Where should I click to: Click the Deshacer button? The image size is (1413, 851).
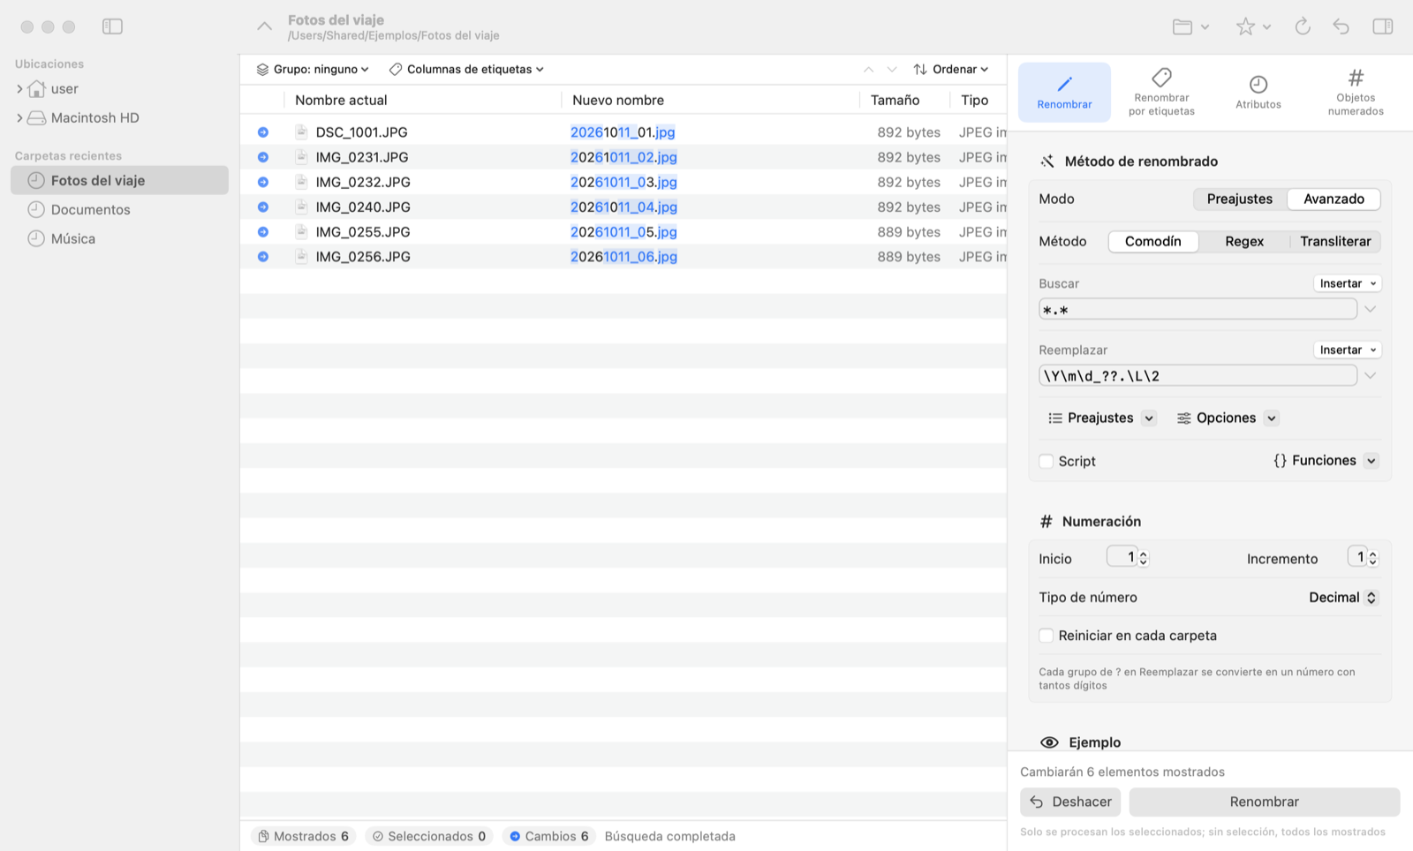point(1070,802)
